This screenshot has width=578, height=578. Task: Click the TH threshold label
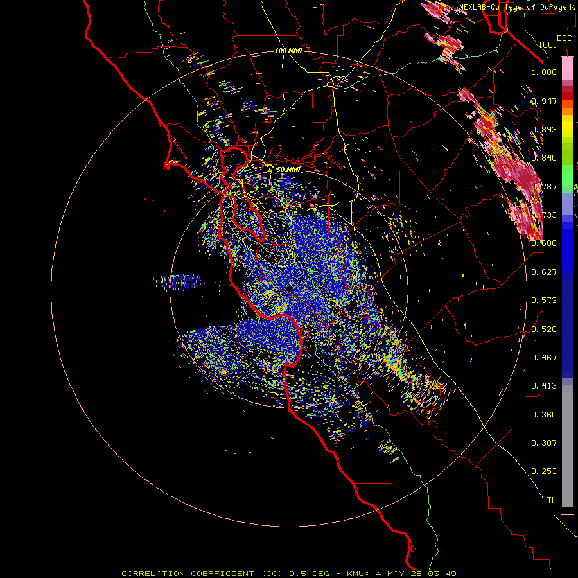(x=552, y=500)
